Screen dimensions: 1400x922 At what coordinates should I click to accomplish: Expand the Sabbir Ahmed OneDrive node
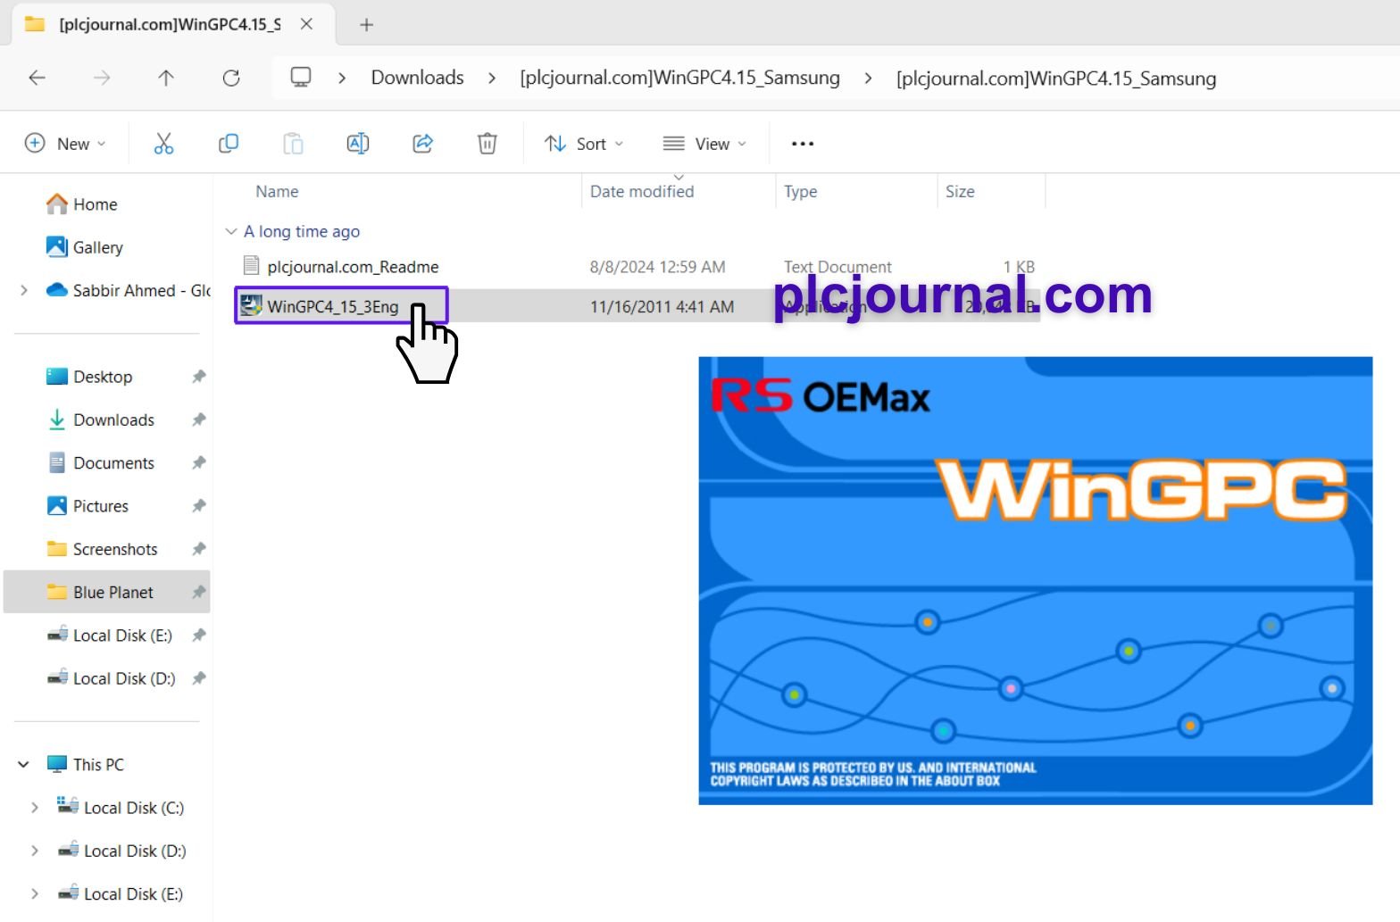[24, 290]
